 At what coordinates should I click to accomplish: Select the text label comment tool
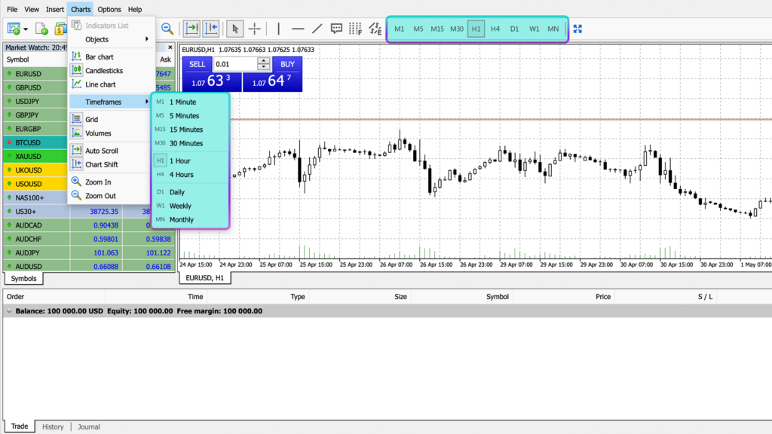click(x=336, y=29)
